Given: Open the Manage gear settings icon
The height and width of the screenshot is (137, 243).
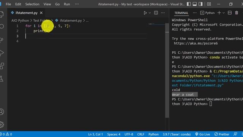Looking at the screenshot, I should coord(2,124).
